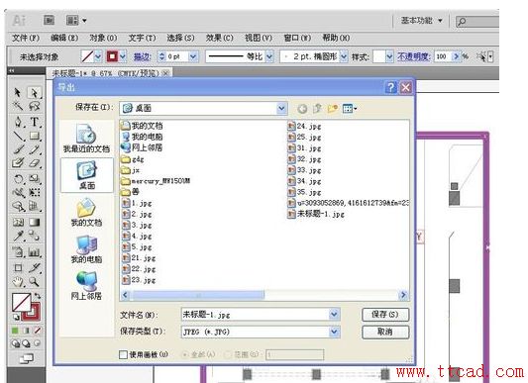Click the go back icon in export dialog
528x383 pixels.
[302, 109]
